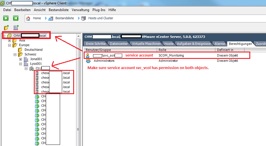Viewport: 266px width, 146px height.
Task: Click the Administrators permission row name
Action: [104, 61]
